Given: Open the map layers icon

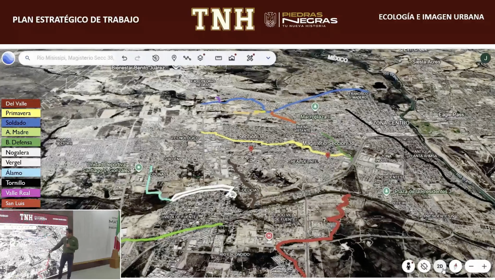Looking at the screenshot, I should pyautogui.click(x=200, y=58).
